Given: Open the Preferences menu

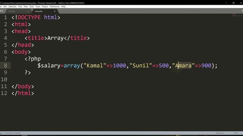Looking at the screenshot, I should (55, 6).
